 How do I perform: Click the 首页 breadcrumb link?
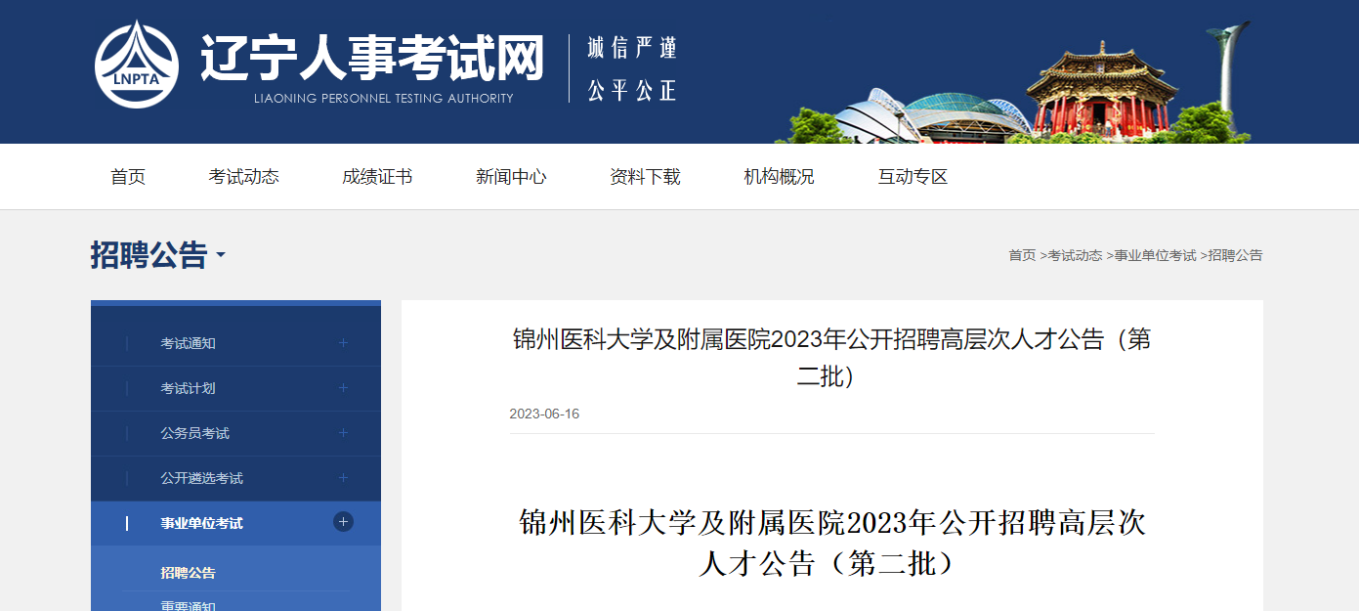click(1022, 255)
